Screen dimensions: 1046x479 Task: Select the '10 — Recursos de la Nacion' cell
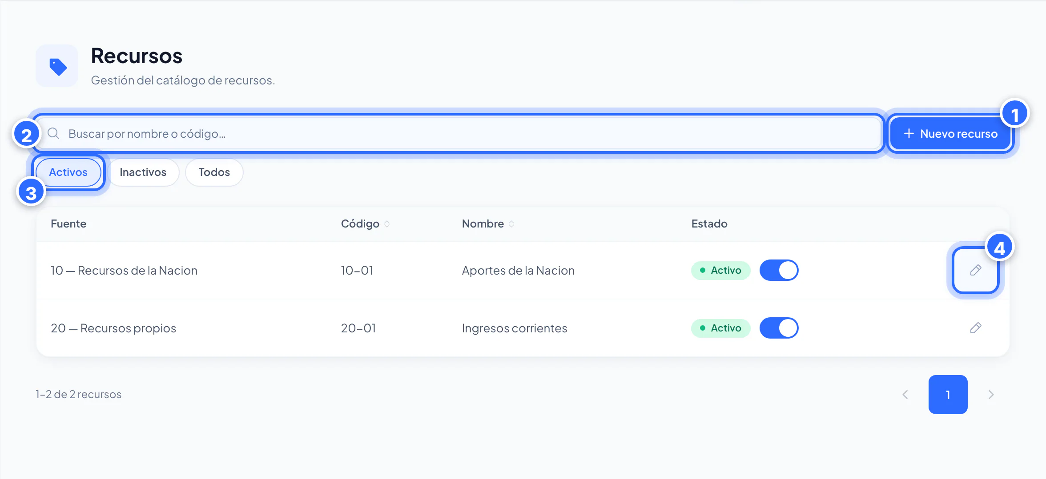pos(124,270)
